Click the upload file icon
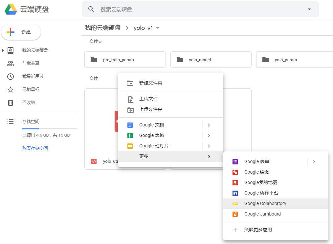Screen dimensions: 333x244 coord(131,99)
